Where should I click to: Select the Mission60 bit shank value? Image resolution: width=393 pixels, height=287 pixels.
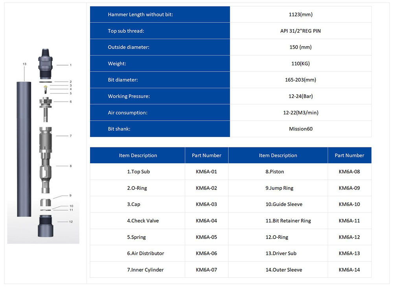[x=300, y=129]
